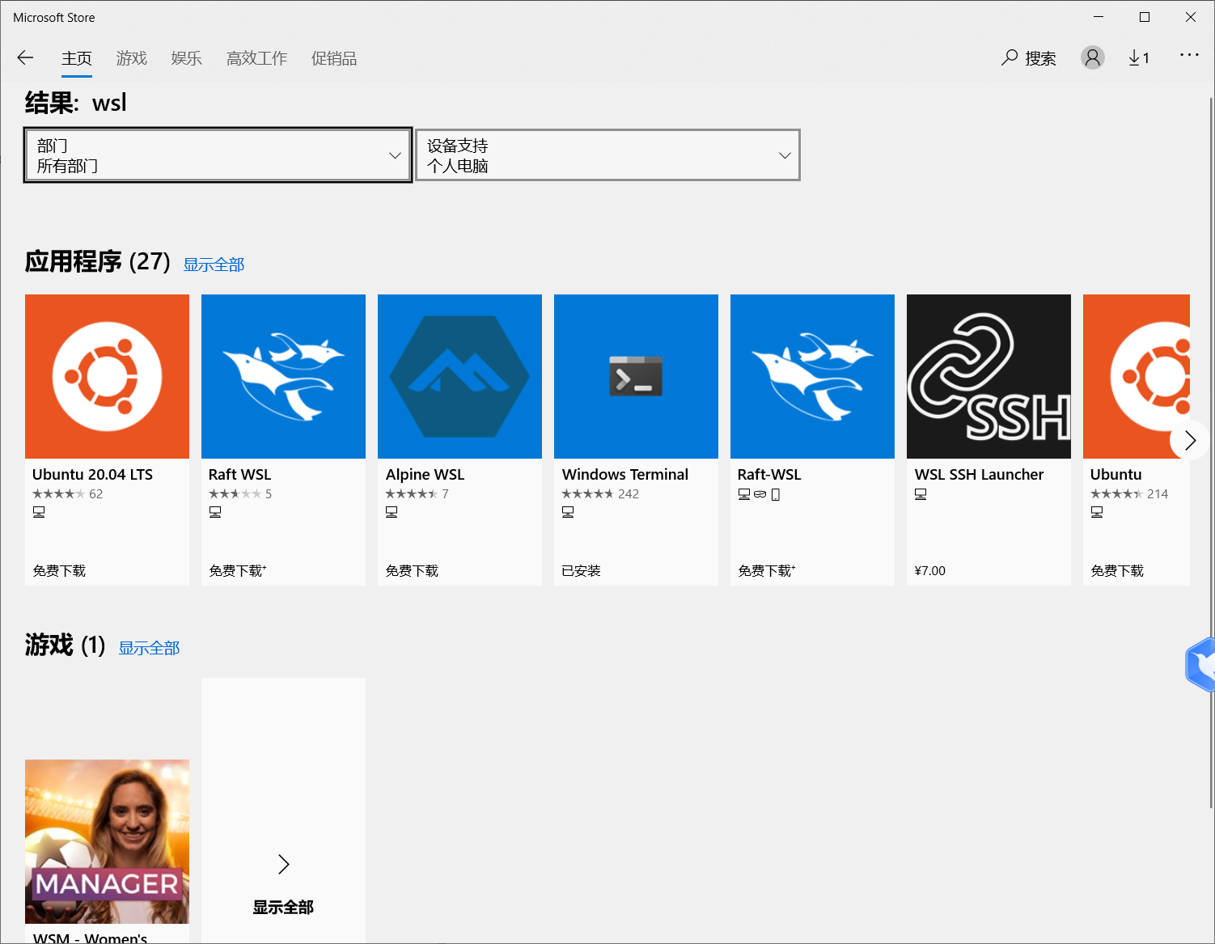Image resolution: width=1215 pixels, height=944 pixels.
Task: Click 已安装 under Windows Terminal
Action: pyautogui.click(x=582, y=571)
